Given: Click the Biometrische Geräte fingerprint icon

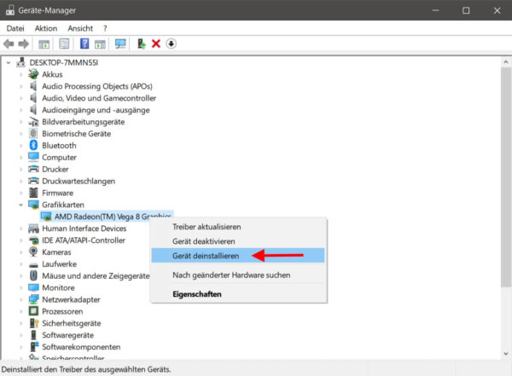Looking at the screenshot, I should [33, 134].
